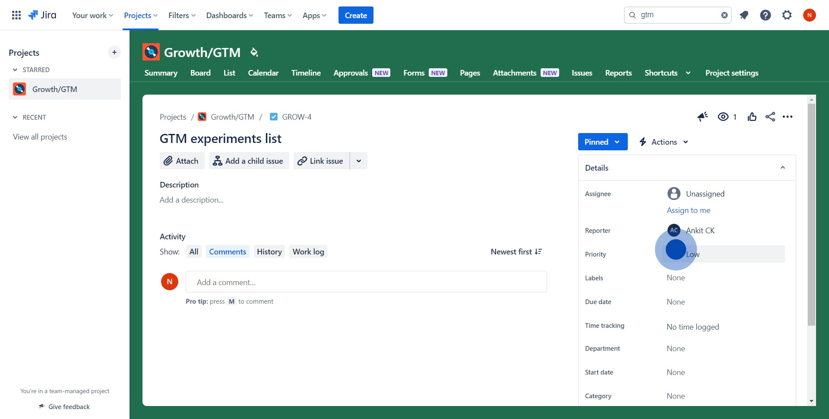This screenshot has width=829, height=419.
Task: Open the more actions ellipsis menu
Action: [788, 117]
